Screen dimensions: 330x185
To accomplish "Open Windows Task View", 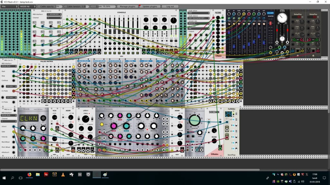I will 20,178.
